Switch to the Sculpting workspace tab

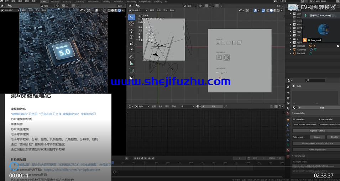[x=67, y=1]
